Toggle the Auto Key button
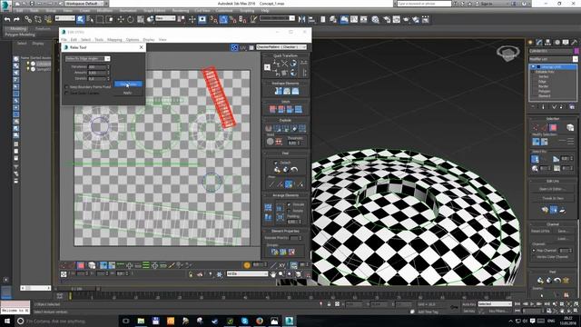The image size is (581, 327). coord(468,304)
